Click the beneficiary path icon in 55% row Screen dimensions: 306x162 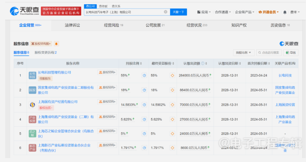(172, 75)
